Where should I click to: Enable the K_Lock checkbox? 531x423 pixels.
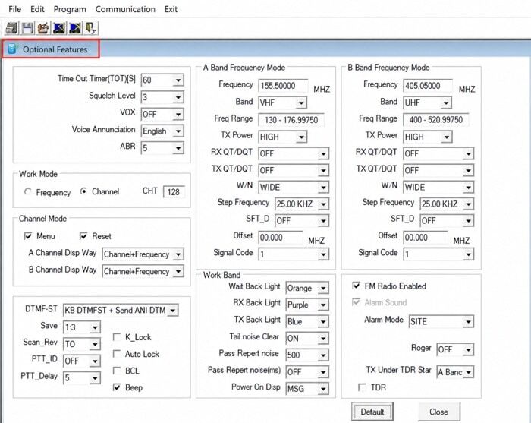(x=117, y=336)
